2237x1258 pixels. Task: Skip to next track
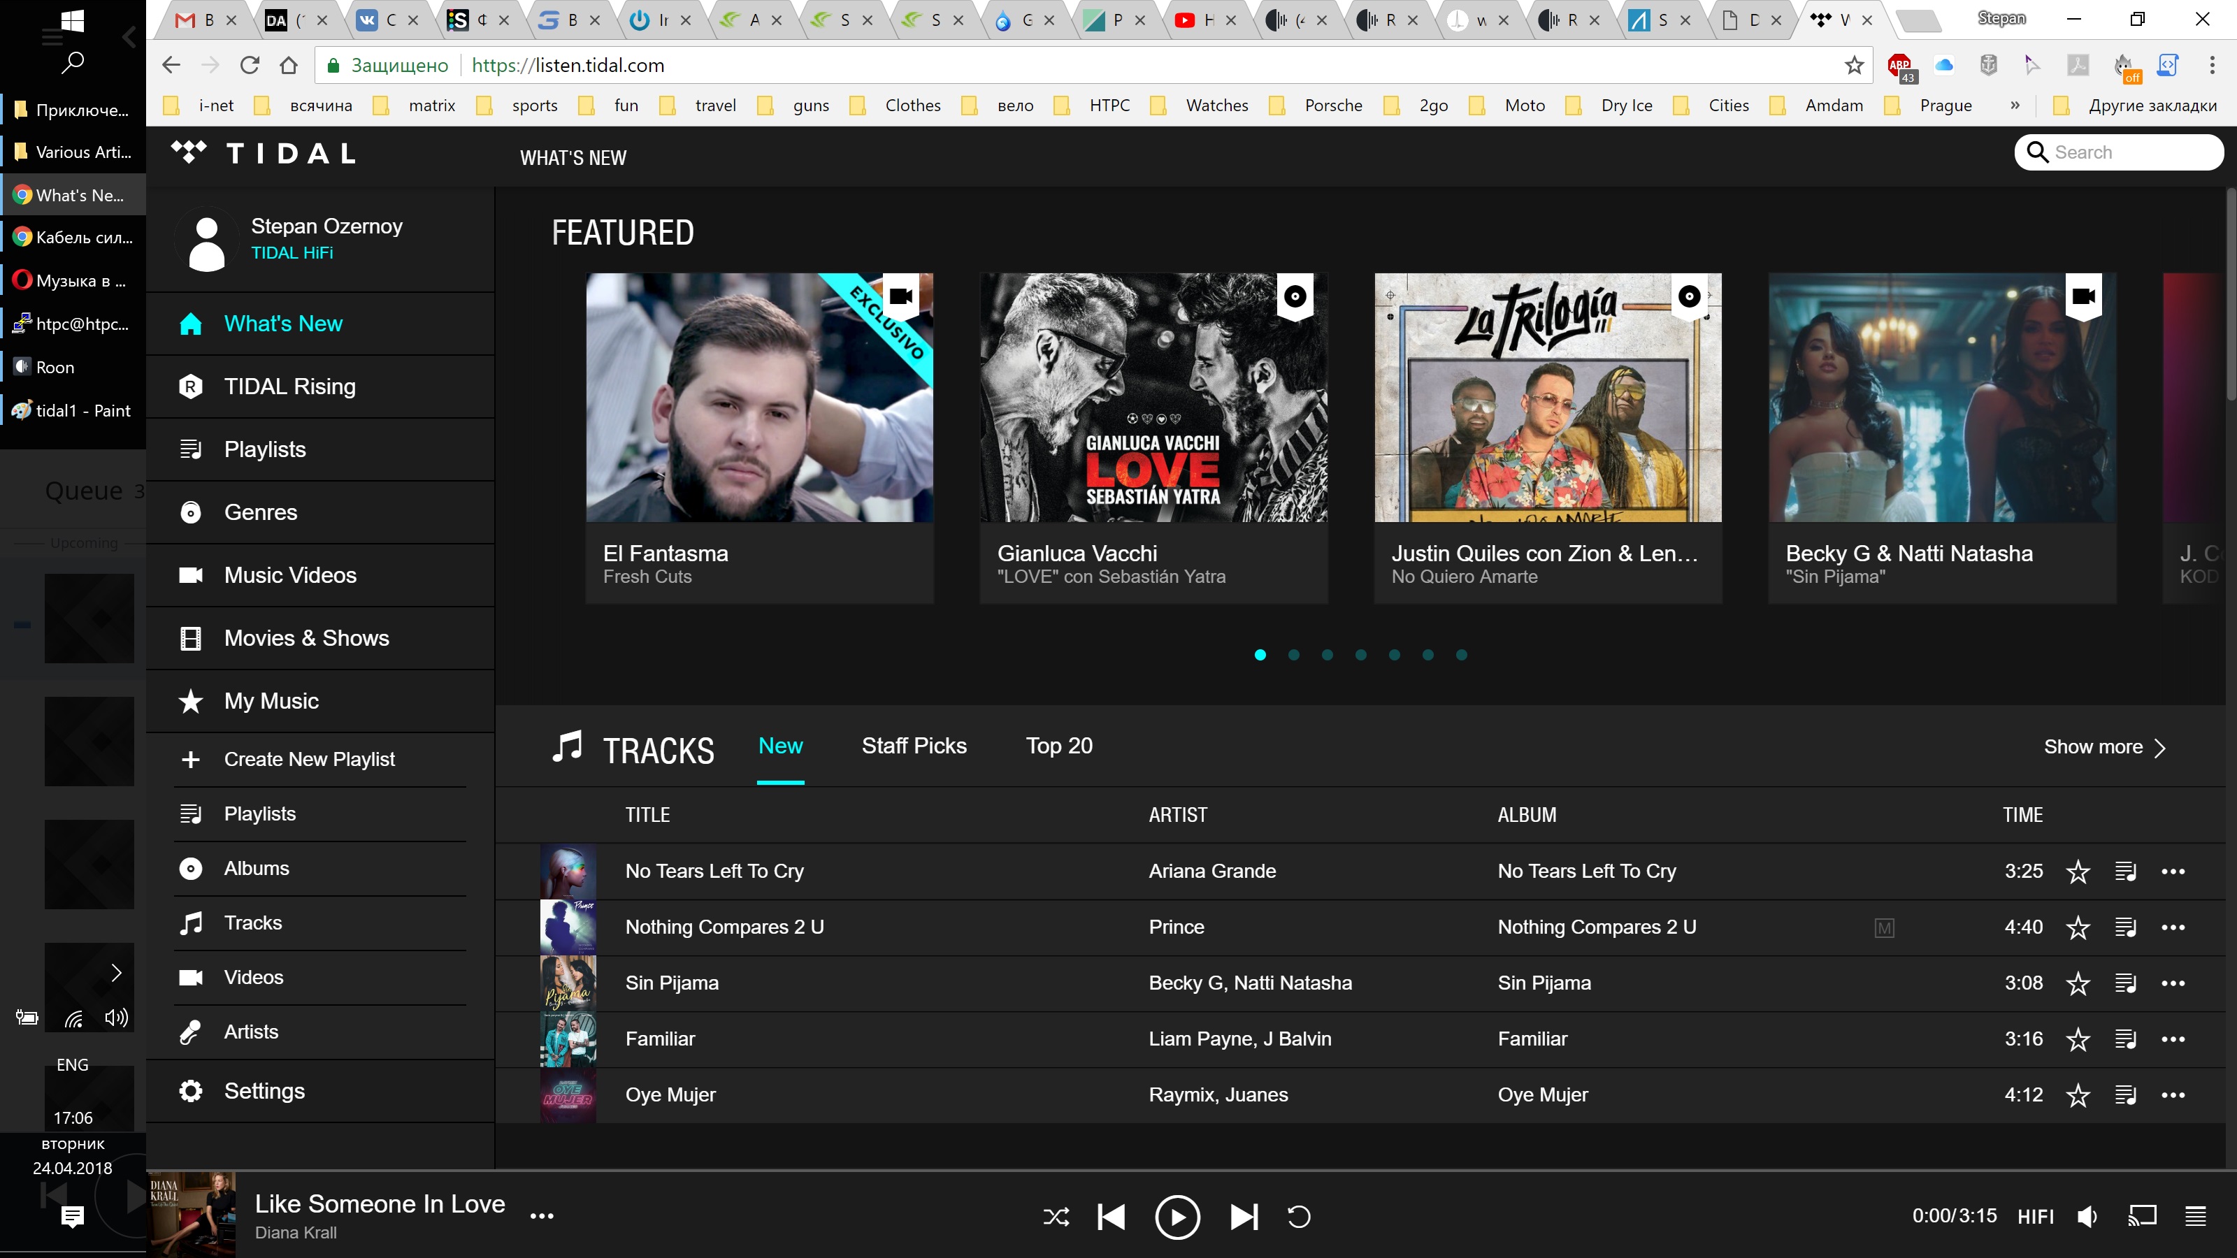click(x=1244, y=1217)
